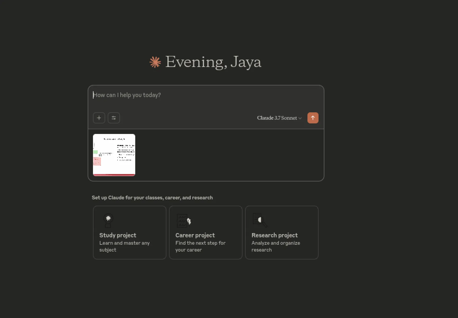Image resolution: width=458 pixels, height=318 pixels.
Task: Click the Study project head icon
Action: tap(108, 220)
